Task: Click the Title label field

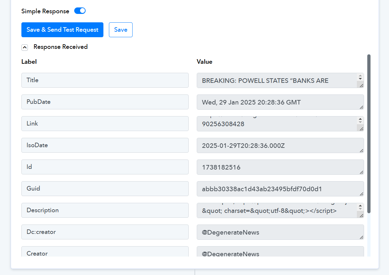Action: point(105,80)
